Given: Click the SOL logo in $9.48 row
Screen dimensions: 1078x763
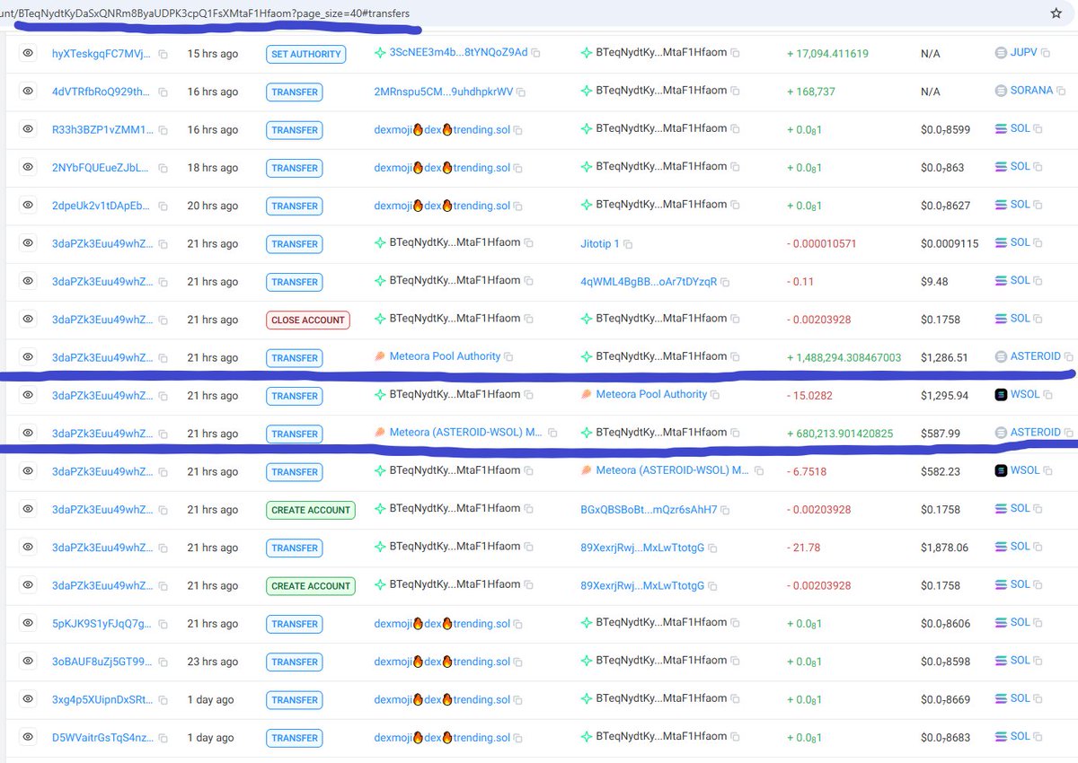Looking at the screenshot, I should click(1001, 281).
